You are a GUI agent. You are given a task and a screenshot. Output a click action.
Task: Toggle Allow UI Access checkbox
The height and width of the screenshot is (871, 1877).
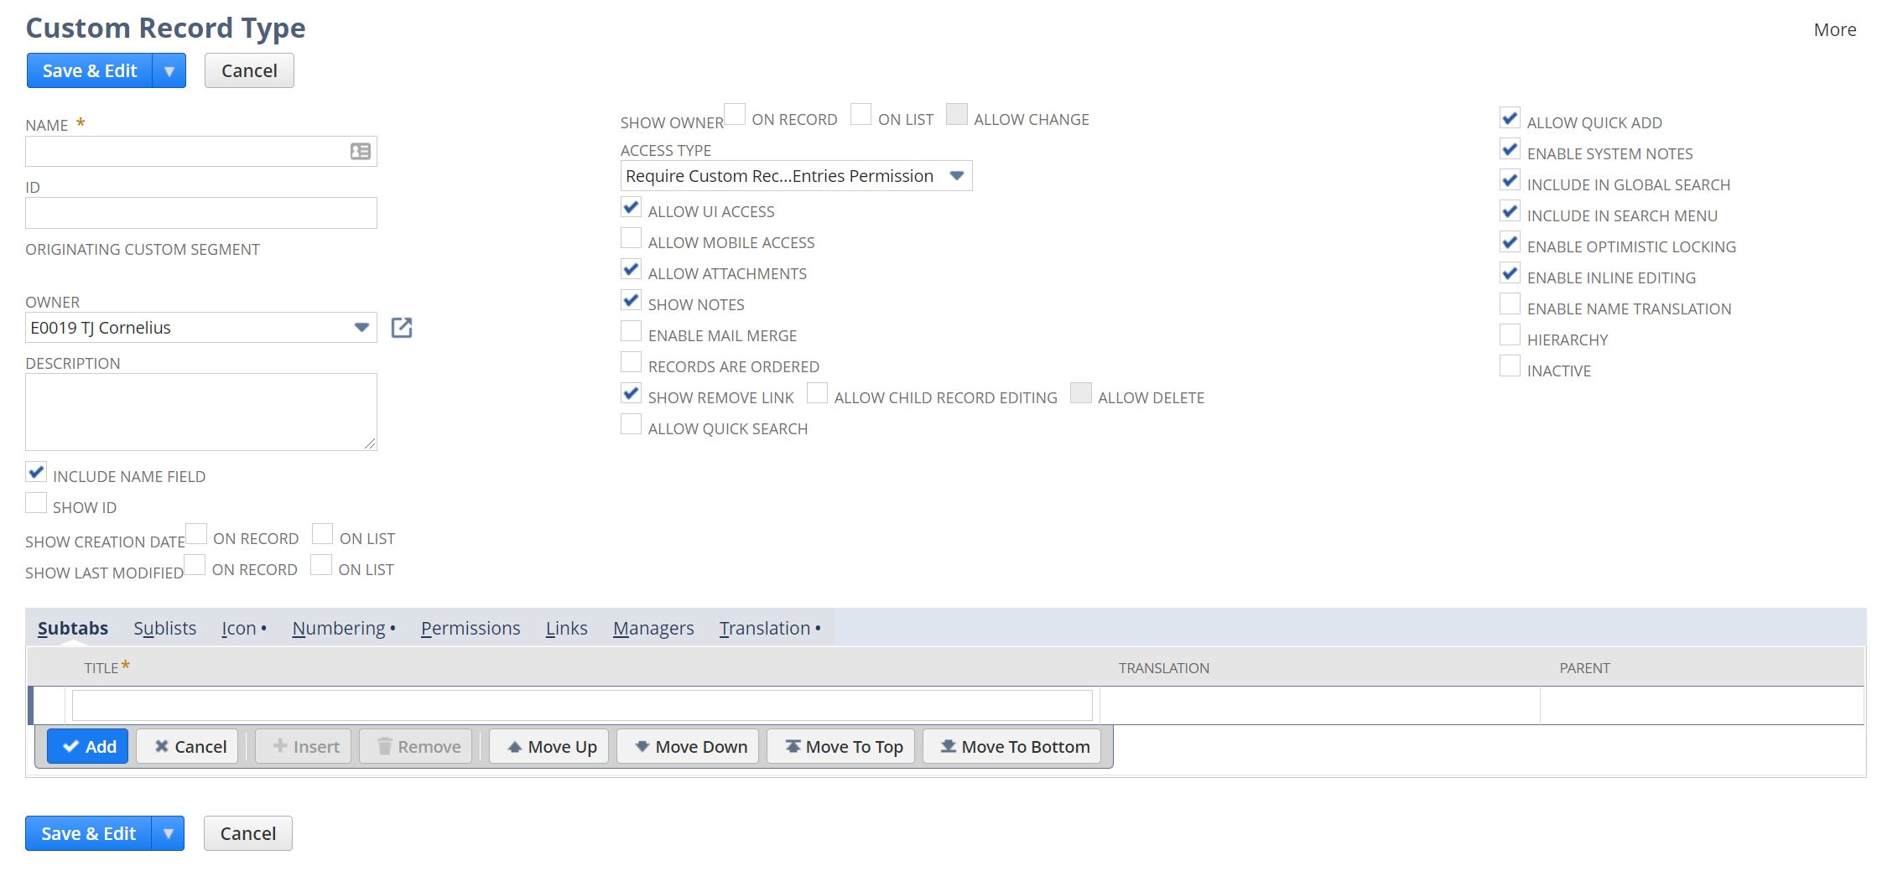pos(632,207)
